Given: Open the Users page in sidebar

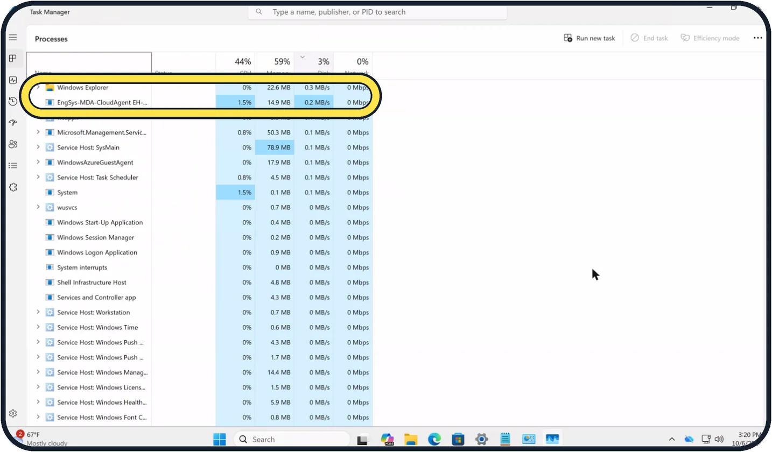Looking at the screenshot, I should pyautogui.click(x=13, y=144).
